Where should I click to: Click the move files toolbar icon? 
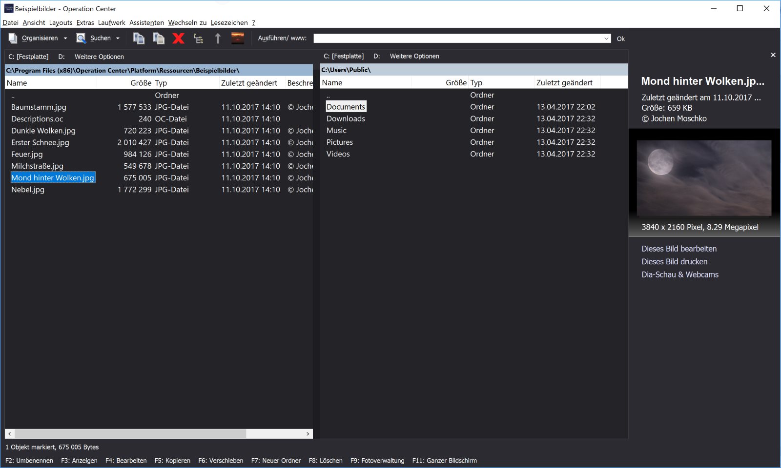pos(159,39)
